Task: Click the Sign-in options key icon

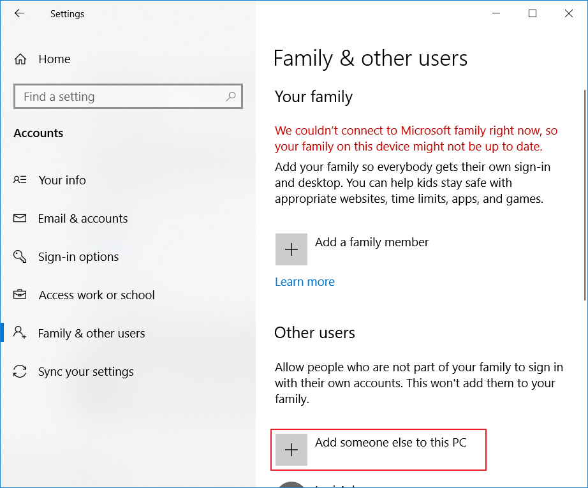Action: [20, 256]
